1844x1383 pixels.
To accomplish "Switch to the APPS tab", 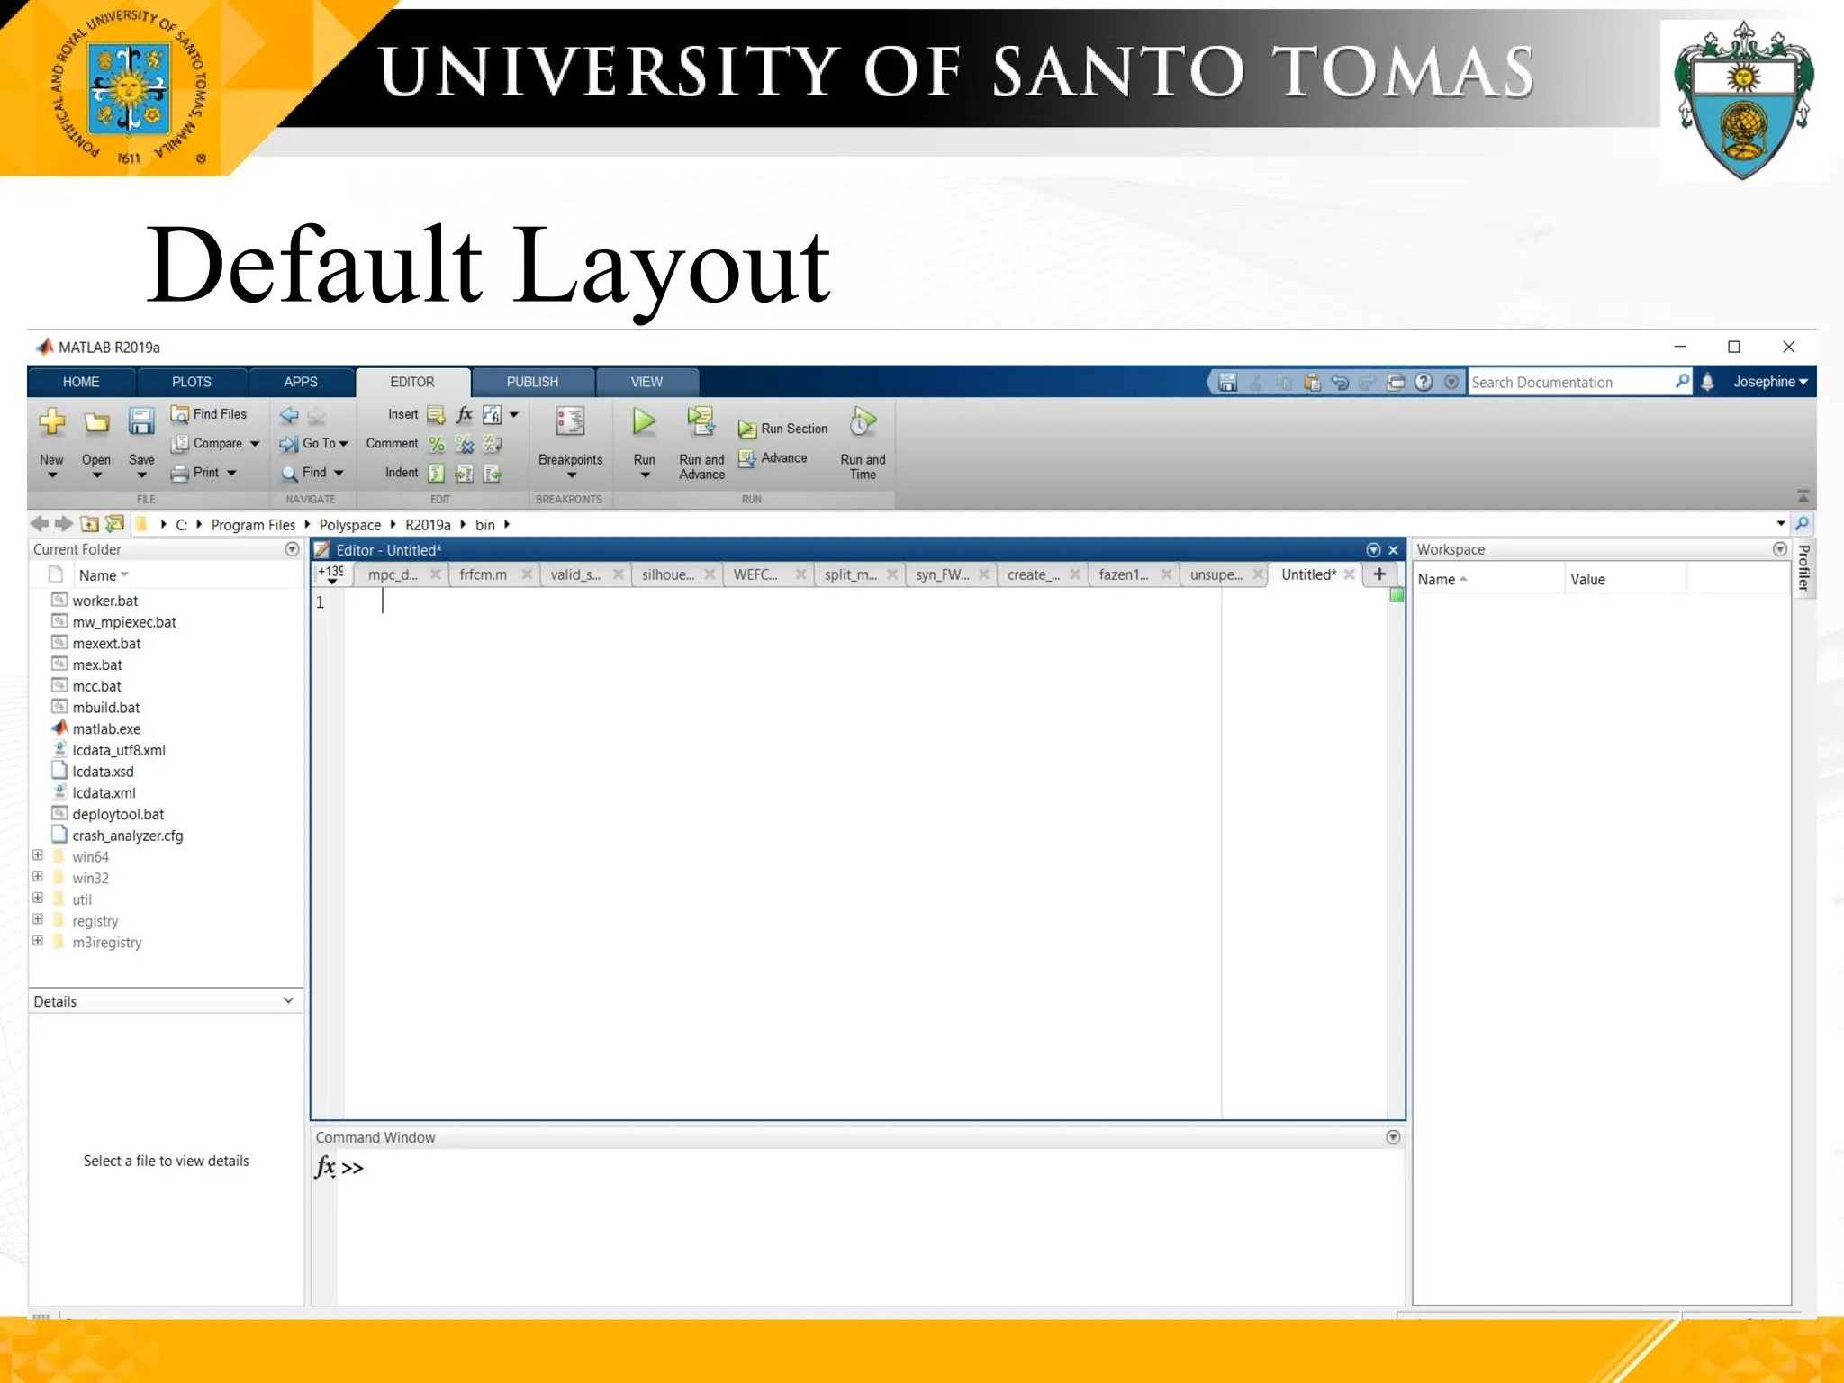I will tap(301, 382).
